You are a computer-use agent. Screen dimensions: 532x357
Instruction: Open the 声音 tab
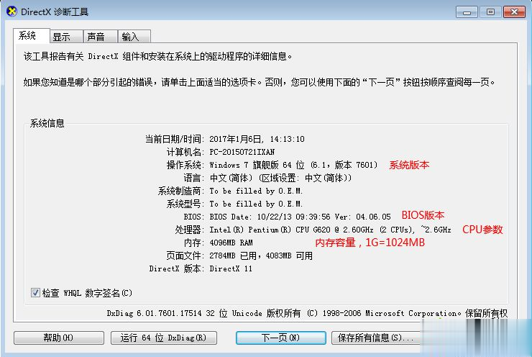tap(101, 37)
